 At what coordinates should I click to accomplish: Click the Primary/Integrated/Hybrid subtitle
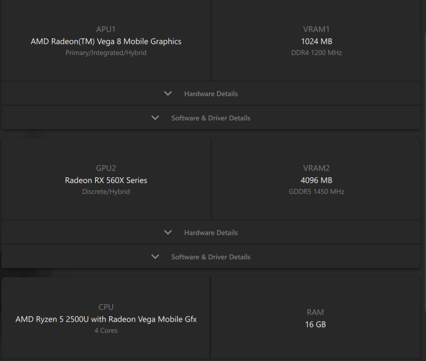click(x=106, y=53)
